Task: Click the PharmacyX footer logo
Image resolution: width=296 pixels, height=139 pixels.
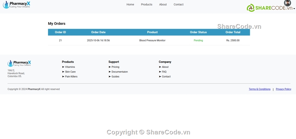Action: click(x=19, y=63)
